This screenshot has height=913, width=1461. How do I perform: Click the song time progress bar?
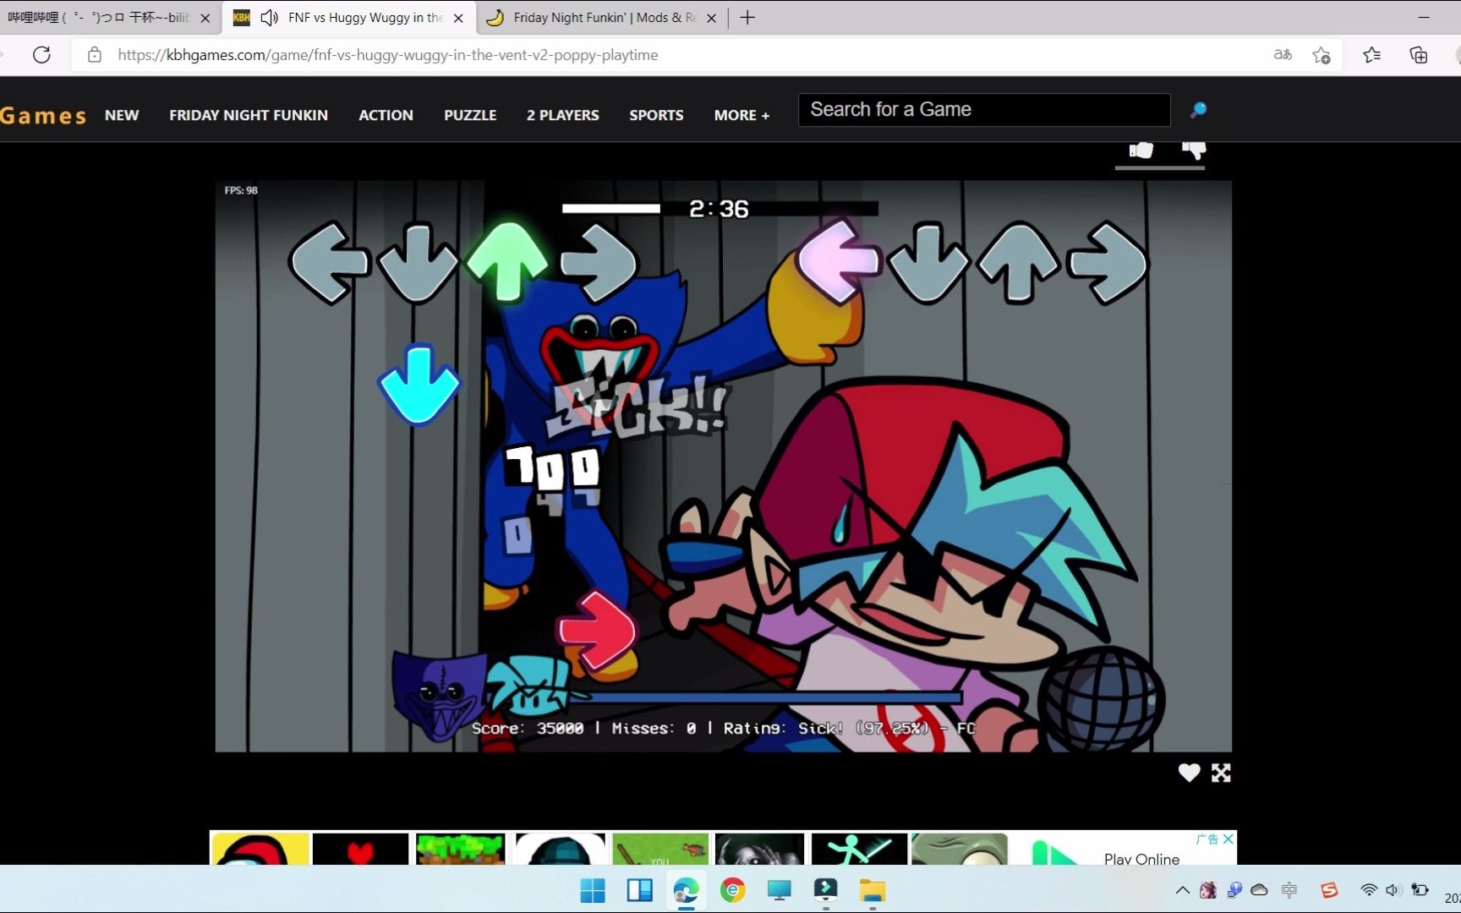click(x=720, y=208)
